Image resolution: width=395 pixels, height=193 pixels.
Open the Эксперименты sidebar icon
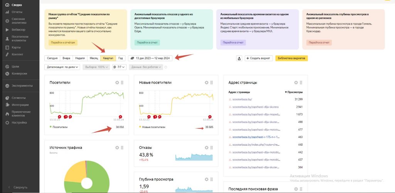click(x=7, y=86)
